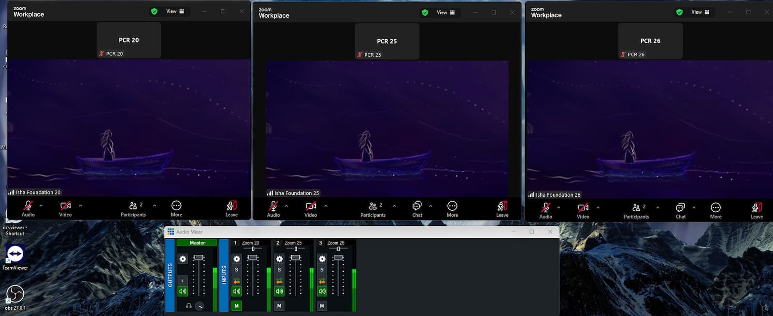The height and width of the screenshot is (316, 773).
Task: Open Master output settings gear
Action: [183, 259]
